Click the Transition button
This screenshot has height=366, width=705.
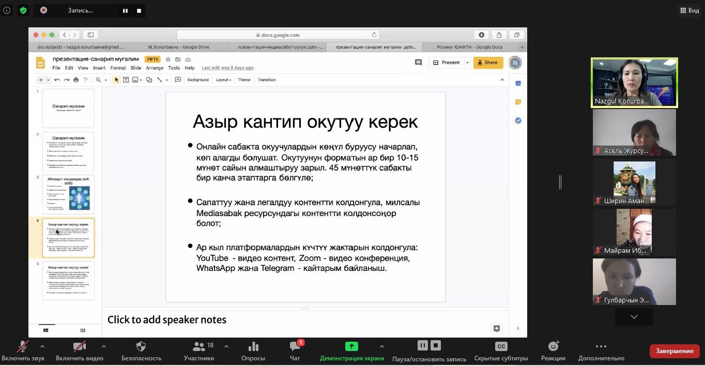point(267,80)
